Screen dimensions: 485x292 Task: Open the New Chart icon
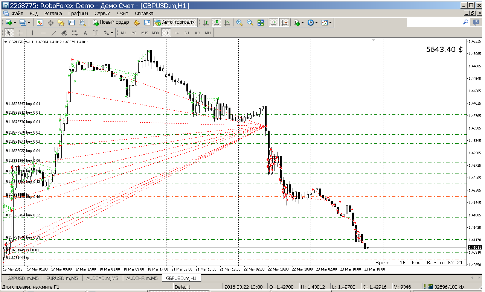coord(8,23)
